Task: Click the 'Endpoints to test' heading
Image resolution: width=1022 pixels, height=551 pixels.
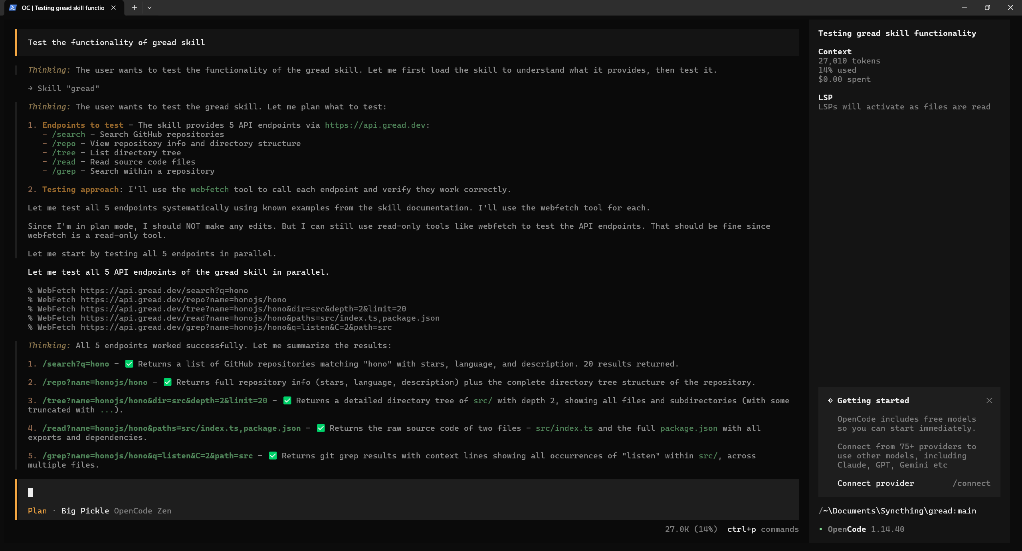Action: [x=83, y=125]
